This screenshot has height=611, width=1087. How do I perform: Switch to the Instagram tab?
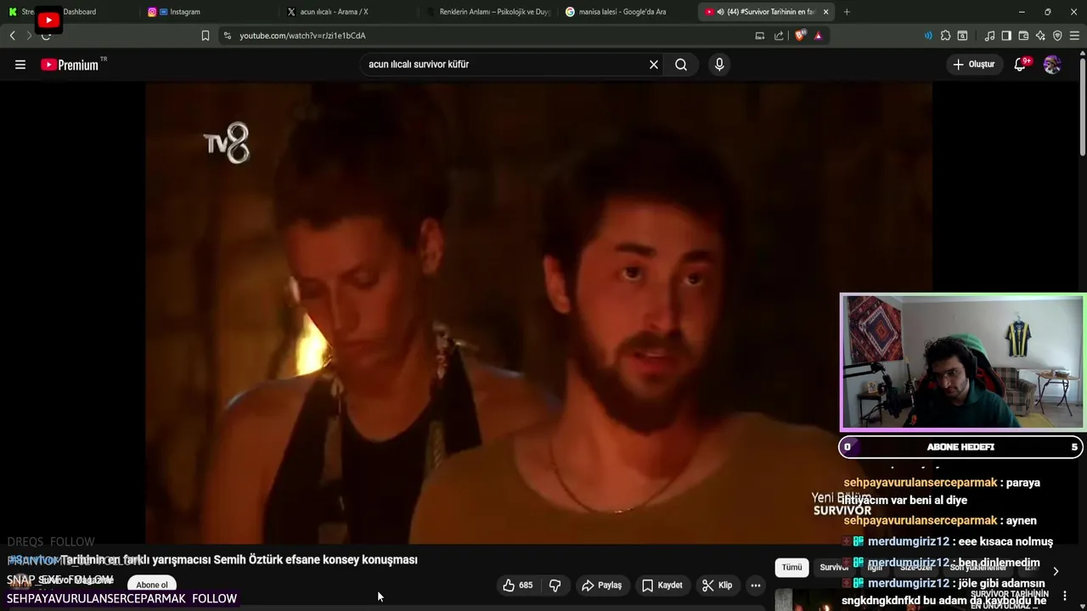coord(208,12)
